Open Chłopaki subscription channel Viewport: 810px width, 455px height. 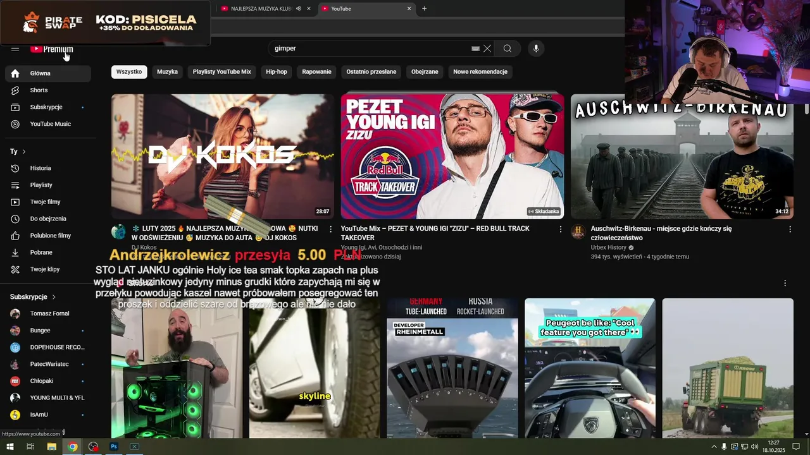48,381
